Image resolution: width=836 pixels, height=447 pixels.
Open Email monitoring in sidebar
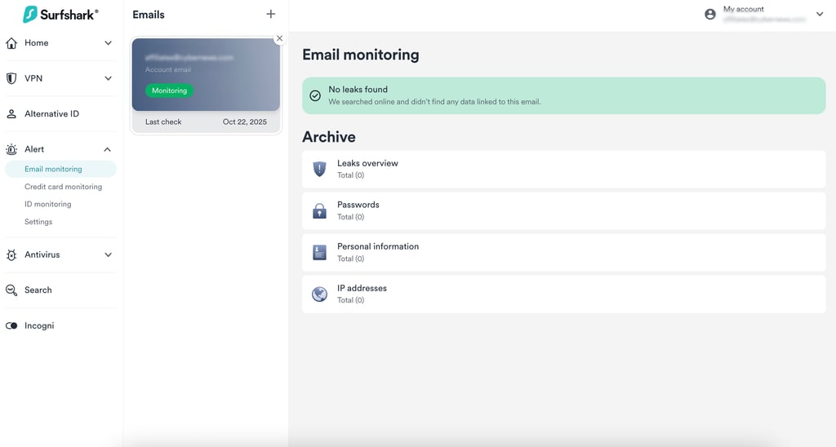point(60,169)
